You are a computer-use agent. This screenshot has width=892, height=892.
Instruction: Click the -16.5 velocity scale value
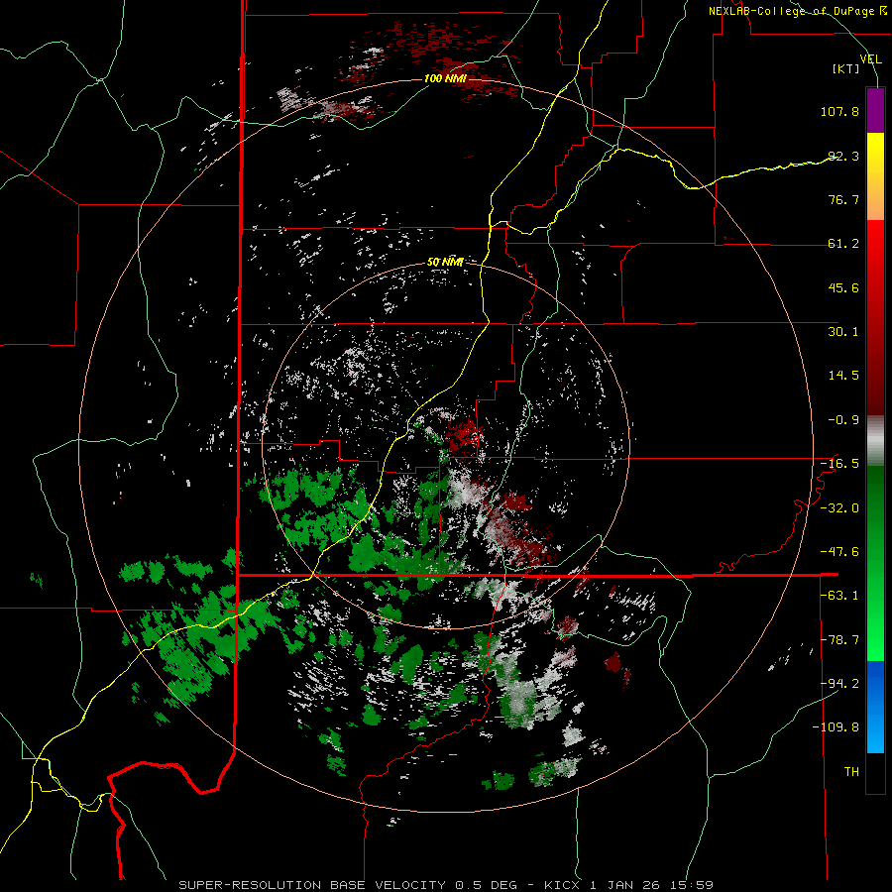coord(839,464)
